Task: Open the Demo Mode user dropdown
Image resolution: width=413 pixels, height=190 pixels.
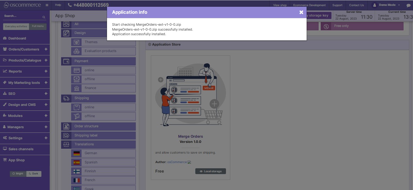Action: (386, 5)
